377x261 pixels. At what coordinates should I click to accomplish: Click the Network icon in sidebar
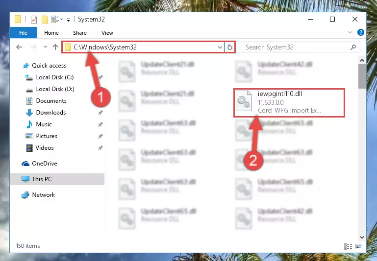[25, 195]
